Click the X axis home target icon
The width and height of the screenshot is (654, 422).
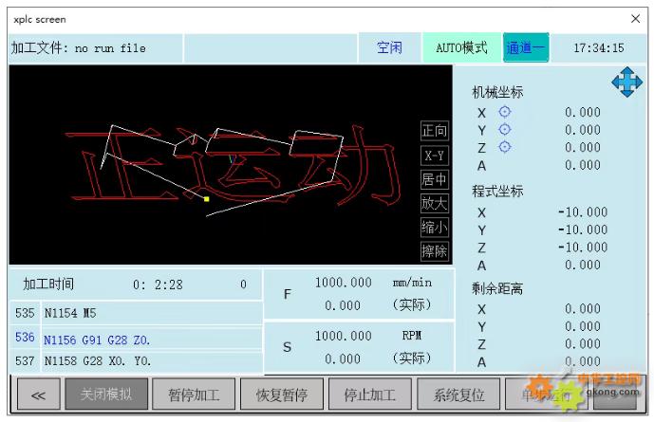click(x=505, y=112)
